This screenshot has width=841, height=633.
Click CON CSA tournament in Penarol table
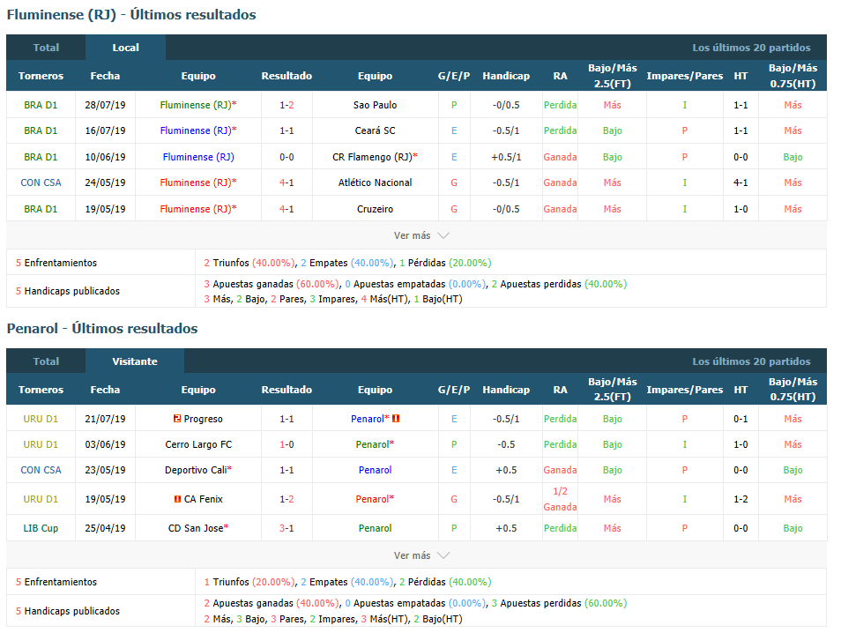(x=41, y=470)
